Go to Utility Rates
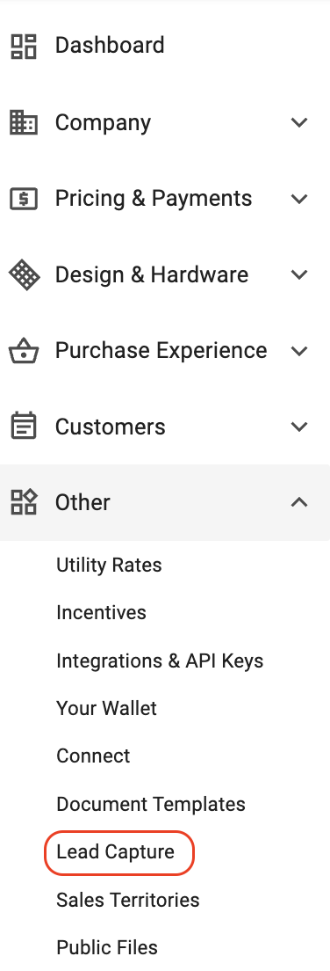Image resolution: width=330 pixels, height=971 pixels. point(109,565)
